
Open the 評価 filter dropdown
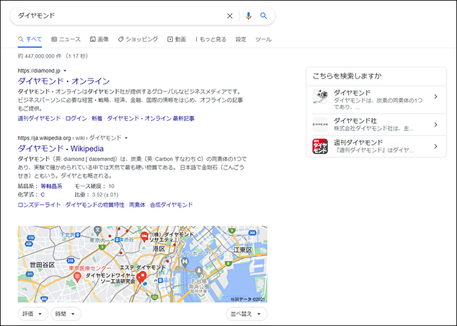(x=33, y=314)
